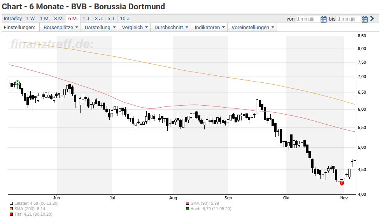
Task: Expand the Durchschnitt dropdown
Action: [x=171, y=28]
